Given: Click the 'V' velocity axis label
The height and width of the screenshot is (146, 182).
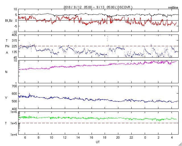Looking at the screenshot, I should click(x=6, y=98).
